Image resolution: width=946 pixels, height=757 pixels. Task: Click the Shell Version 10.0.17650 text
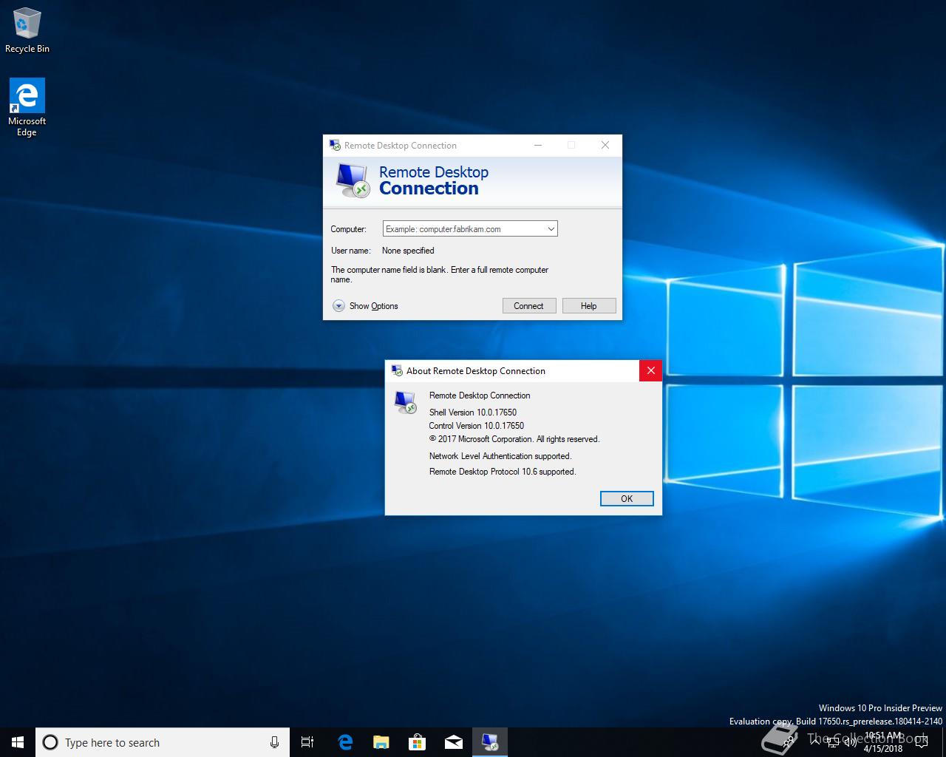click(x=473, y=413)
